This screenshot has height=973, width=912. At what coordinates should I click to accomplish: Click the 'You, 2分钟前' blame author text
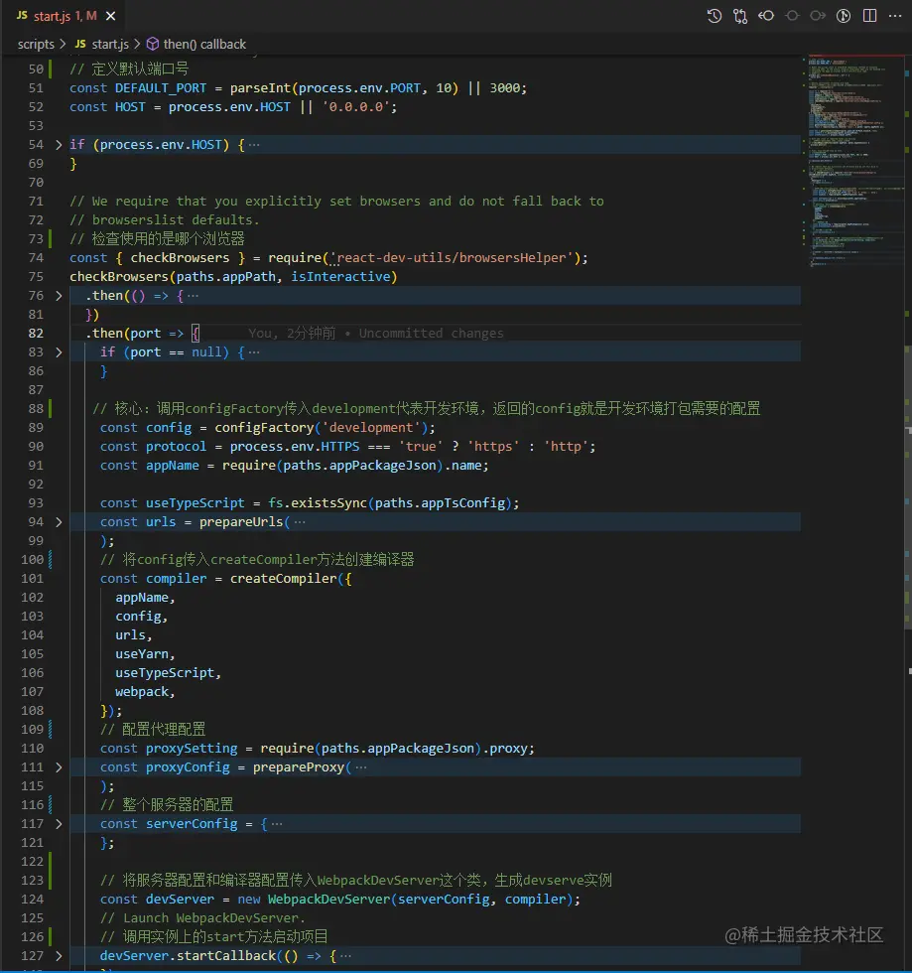point(292,334)
